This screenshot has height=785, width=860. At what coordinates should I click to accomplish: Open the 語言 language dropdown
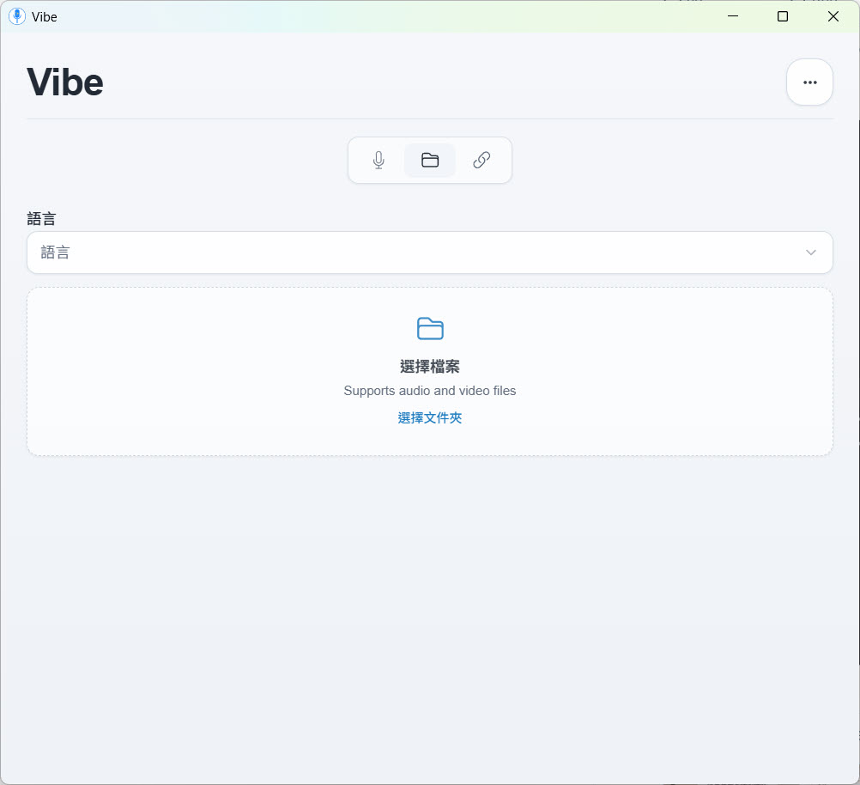tap(430, 253)
